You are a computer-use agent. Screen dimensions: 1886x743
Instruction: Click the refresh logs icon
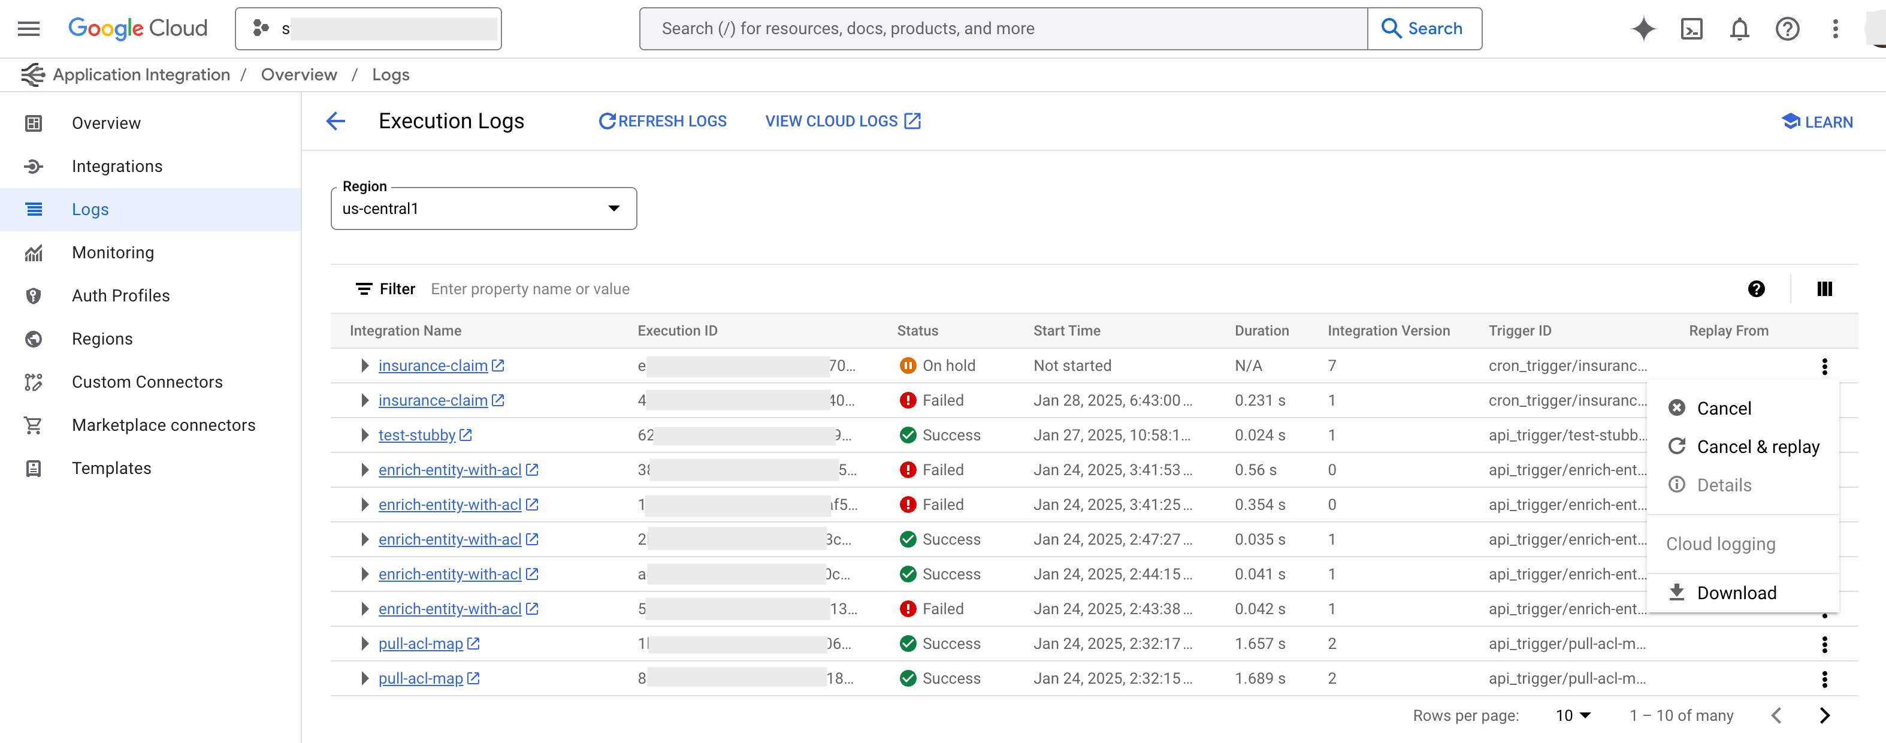(607, 120)
